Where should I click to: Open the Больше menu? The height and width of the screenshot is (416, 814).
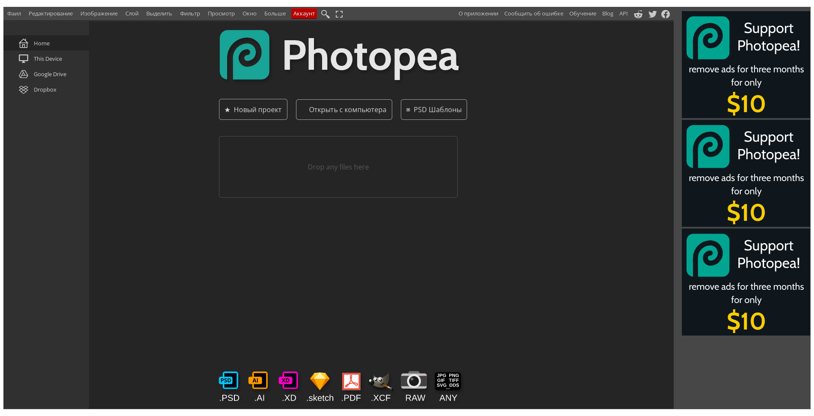pyautogui.click(x=275, y=14)
